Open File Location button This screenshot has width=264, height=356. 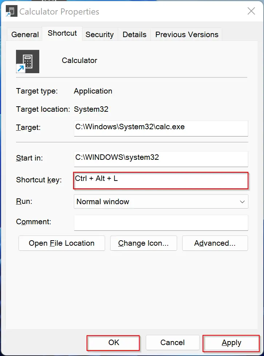62,243
